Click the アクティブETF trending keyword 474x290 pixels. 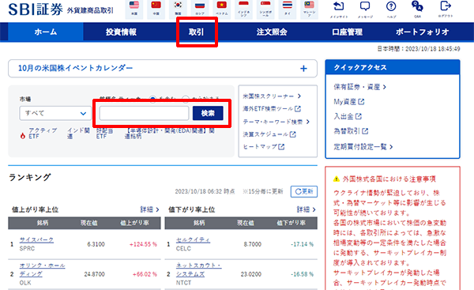coord(43,133)
